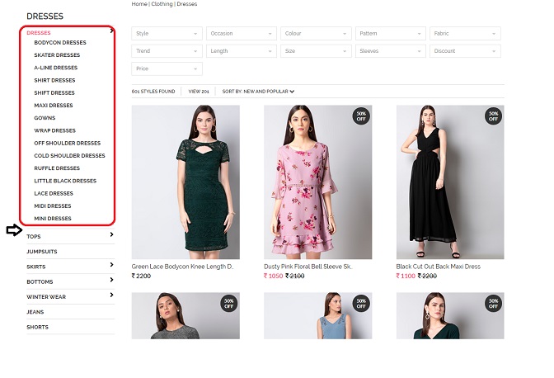This screenshot has width=554, height=378.
Task: Open the Fabric filter dropdown
Action: point(465,34)
